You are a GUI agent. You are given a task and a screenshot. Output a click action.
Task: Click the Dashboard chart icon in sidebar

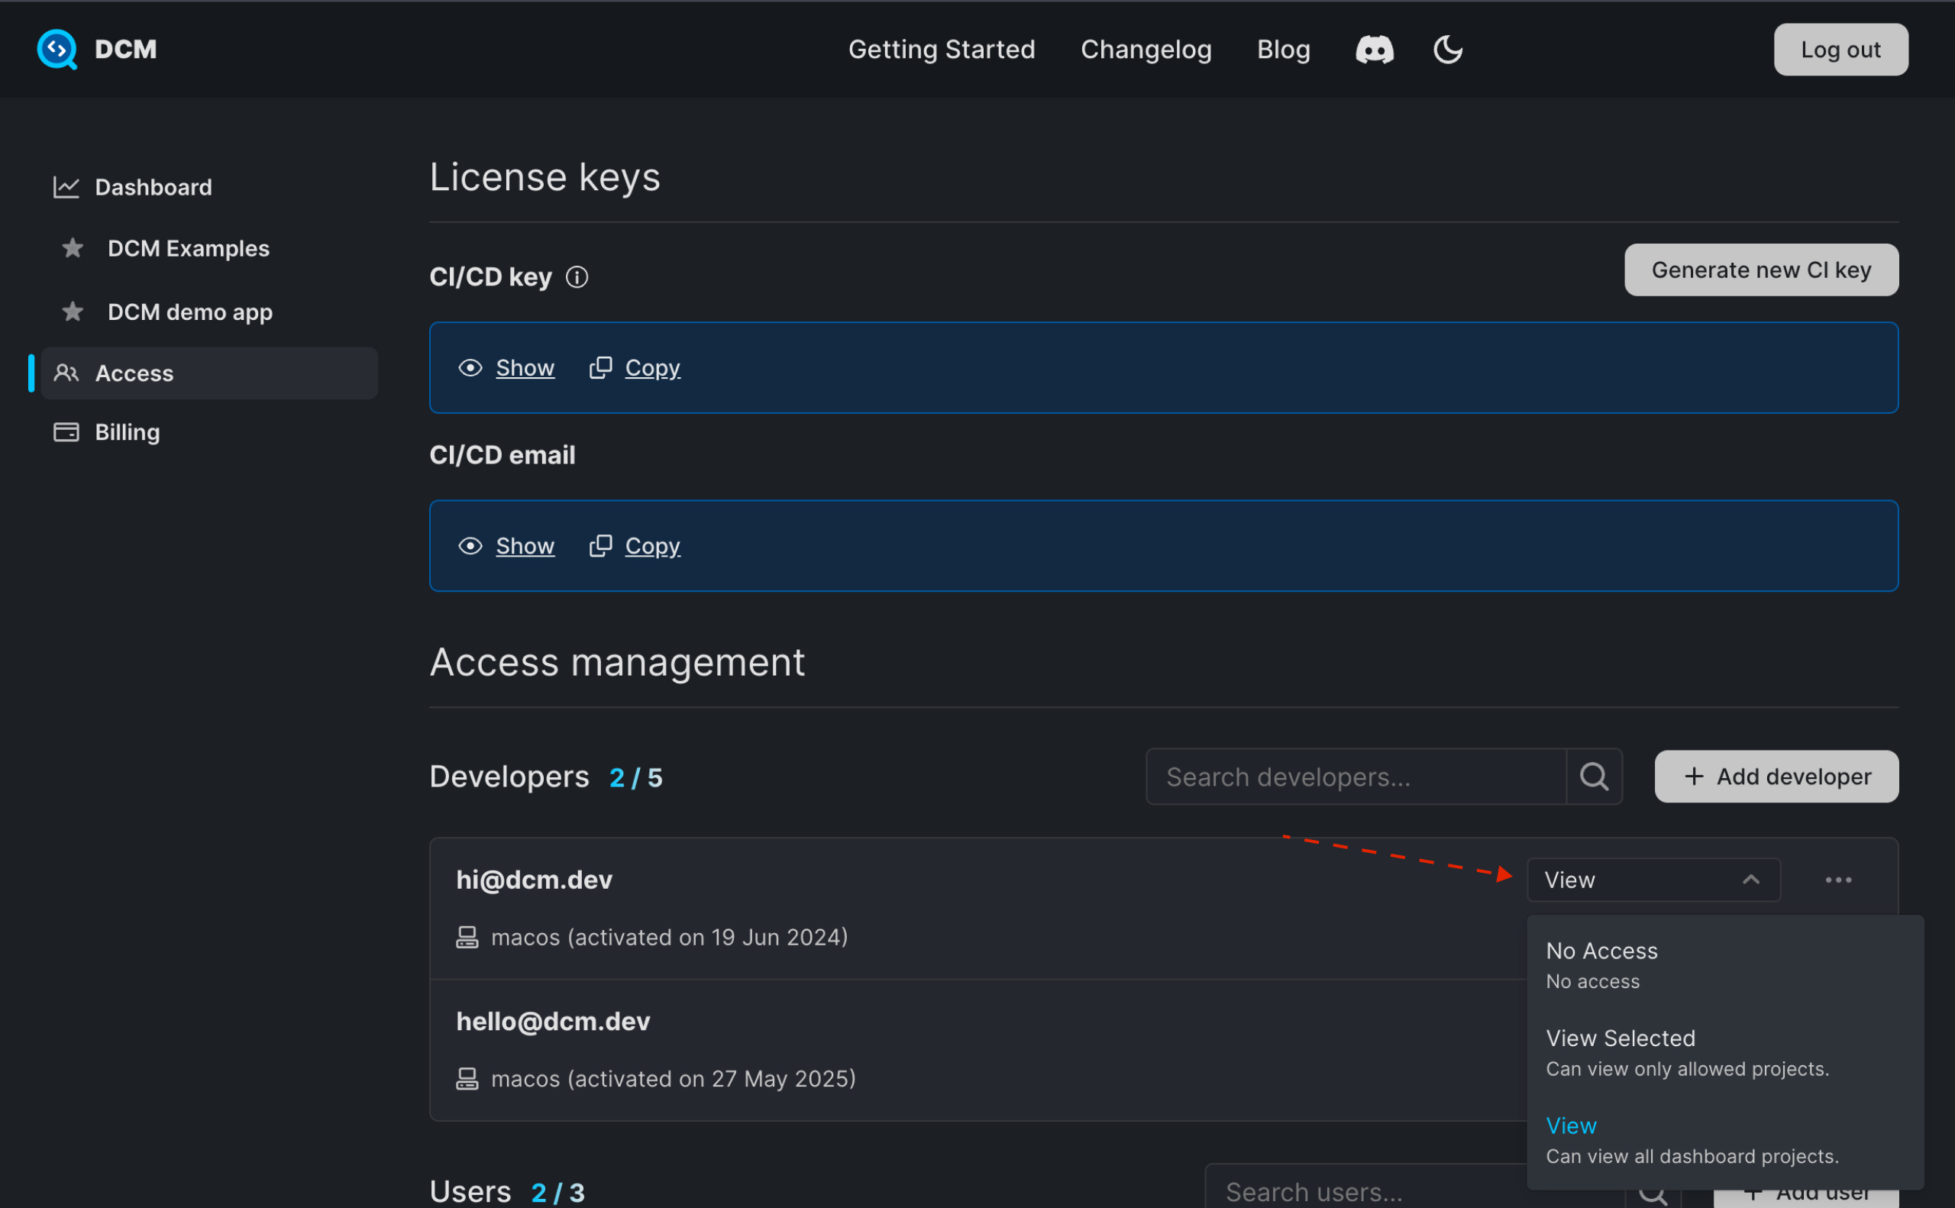click(x=66, y=186)
